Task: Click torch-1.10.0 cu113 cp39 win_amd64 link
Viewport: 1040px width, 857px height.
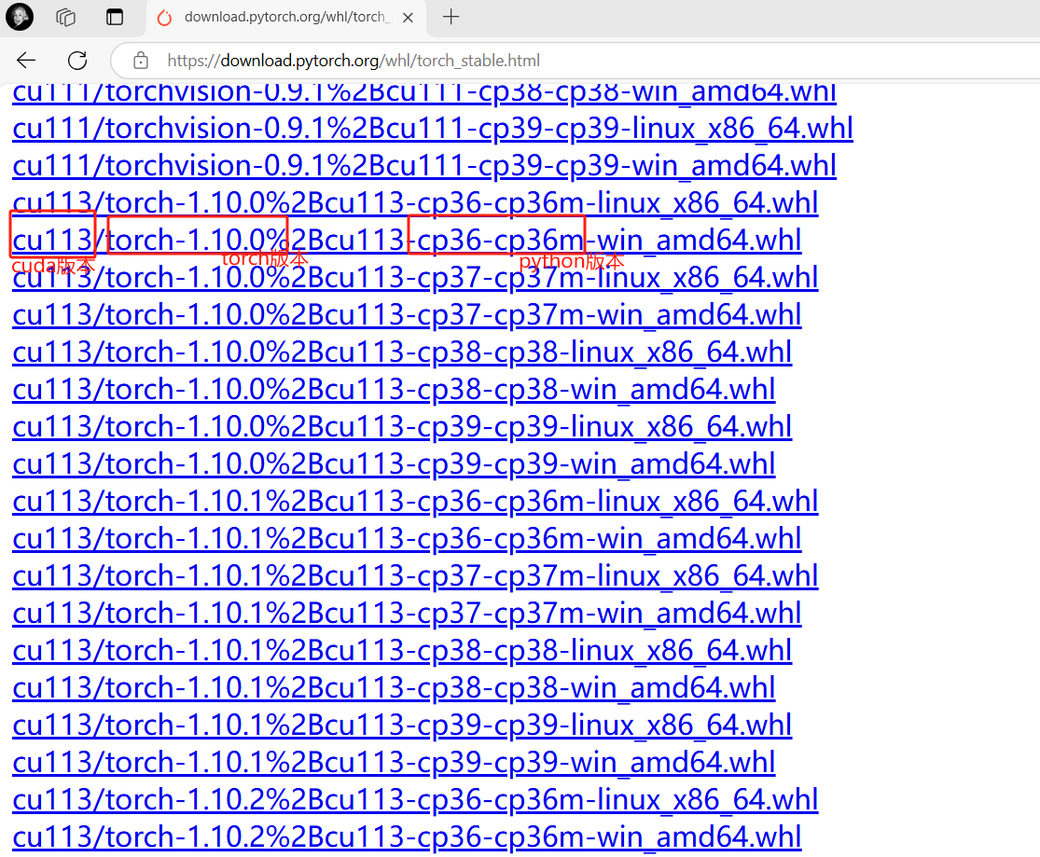Action: [393, 463]
